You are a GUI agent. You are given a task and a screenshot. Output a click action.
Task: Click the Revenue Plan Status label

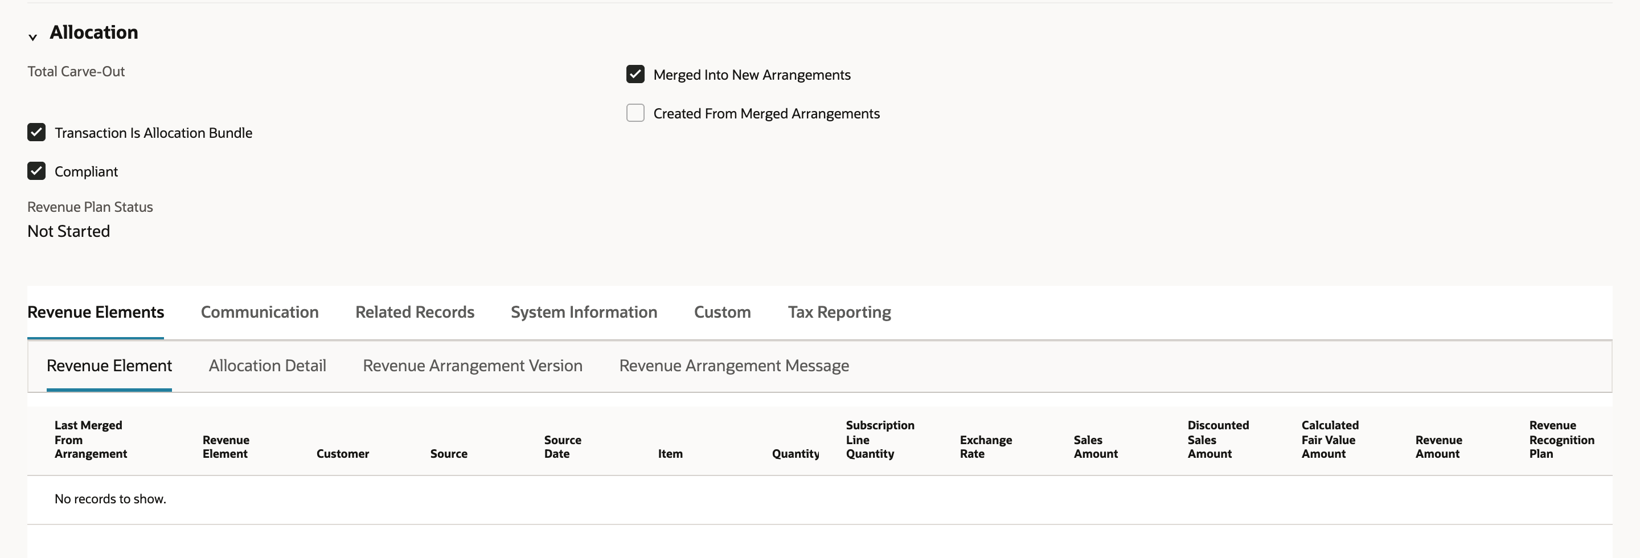click(90, 207)
